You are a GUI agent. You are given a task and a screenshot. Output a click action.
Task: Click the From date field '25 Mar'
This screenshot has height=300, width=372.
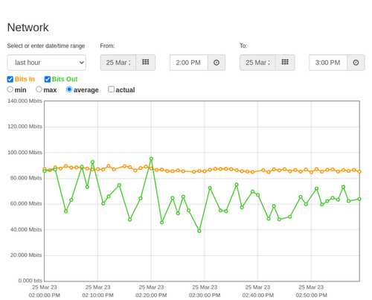point(118,63)
